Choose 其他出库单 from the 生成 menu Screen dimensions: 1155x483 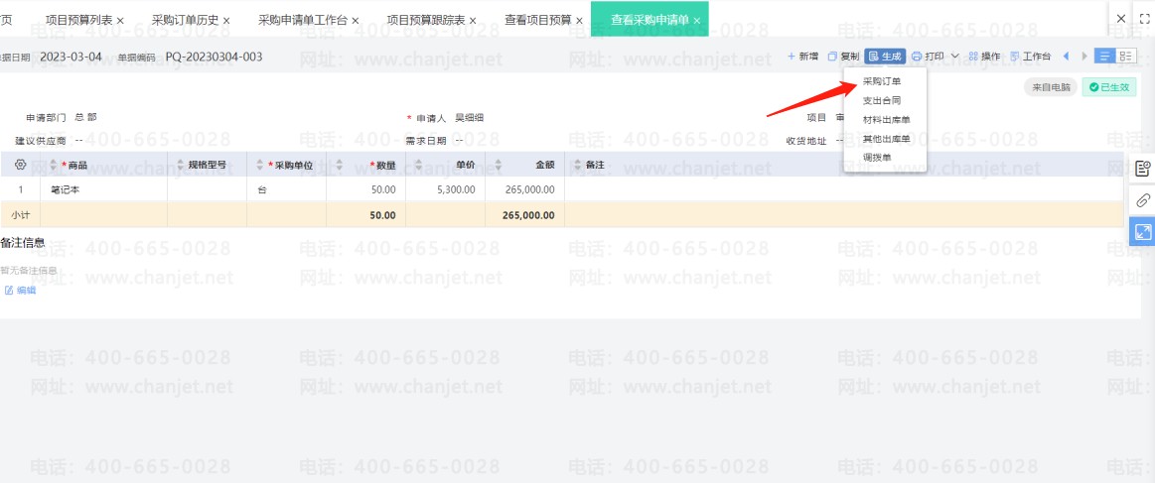pos(886,138)
